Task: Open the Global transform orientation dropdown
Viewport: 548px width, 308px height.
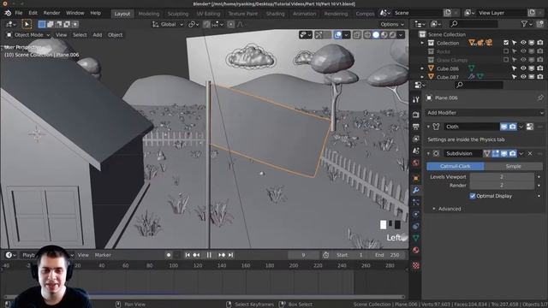Action: [168, 25]
